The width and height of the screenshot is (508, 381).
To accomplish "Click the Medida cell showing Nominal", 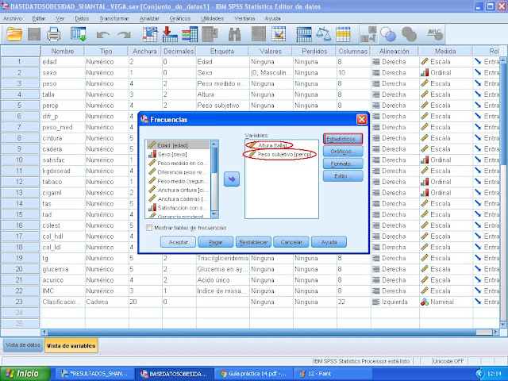I will click(x=445, y=302).
